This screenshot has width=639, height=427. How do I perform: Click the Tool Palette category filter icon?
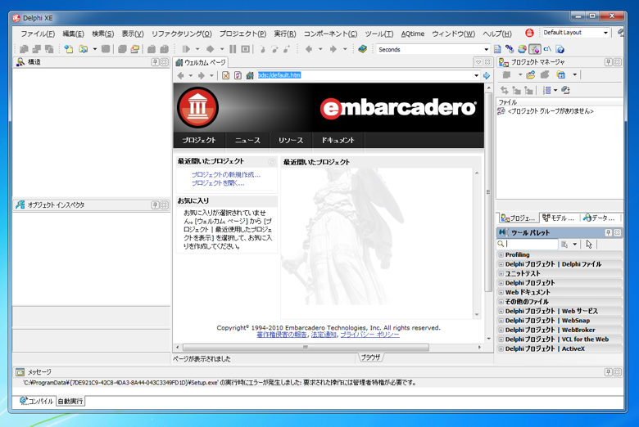point(564,245)
